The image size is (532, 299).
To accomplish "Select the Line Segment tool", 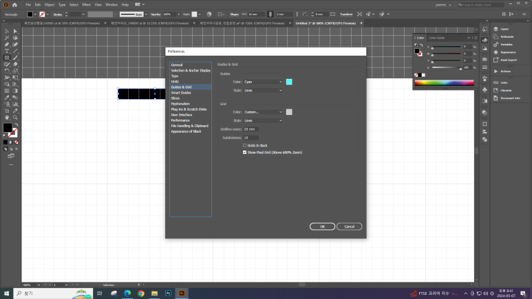I will [15, 51].
